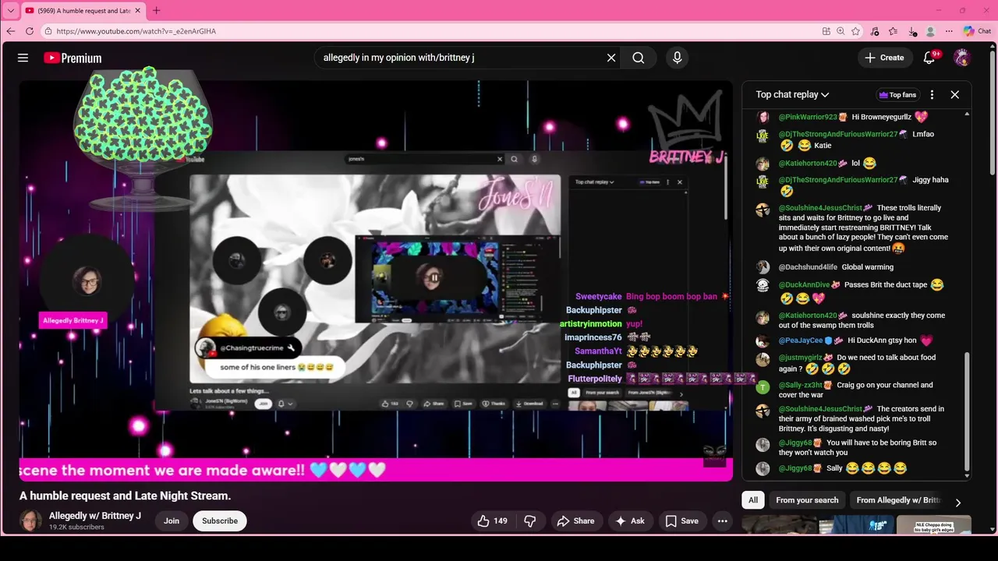This screenshot has width=998, height=561.
Task: Reload the page in the browser
Action: (29, 31)
